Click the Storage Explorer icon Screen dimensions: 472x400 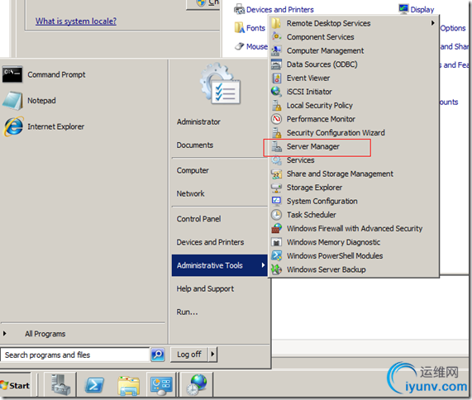(x=276, y=188)
